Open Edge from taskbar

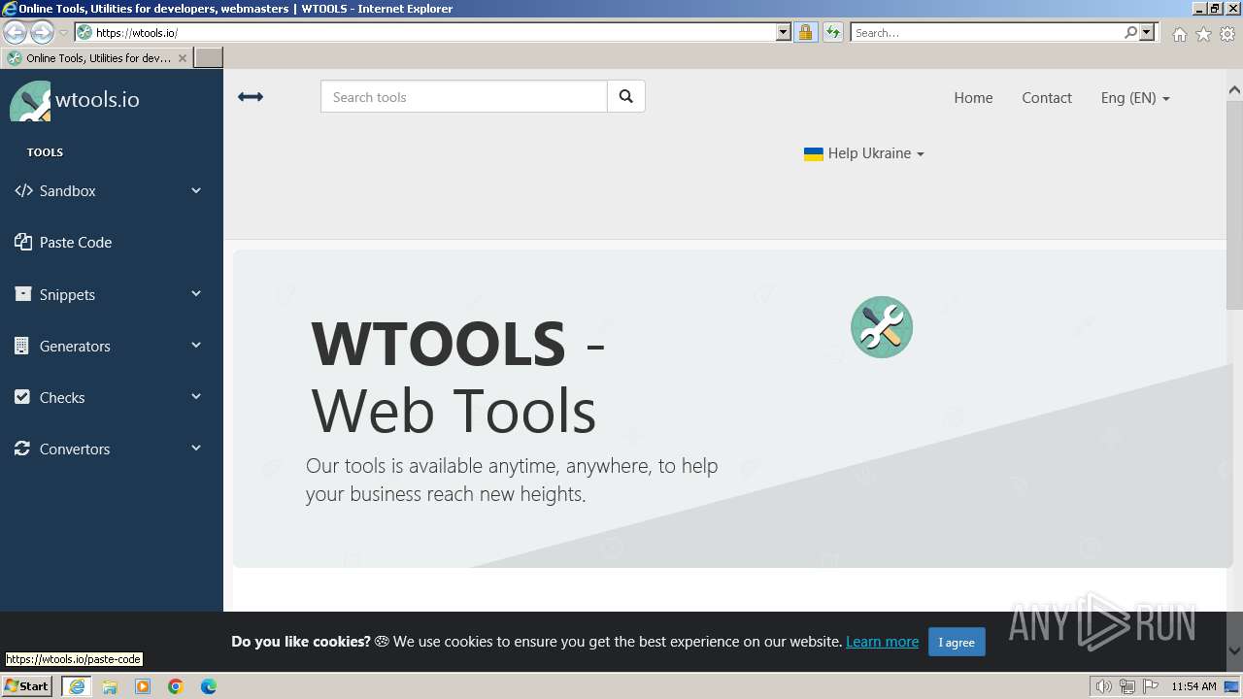[x=209, y=686]
